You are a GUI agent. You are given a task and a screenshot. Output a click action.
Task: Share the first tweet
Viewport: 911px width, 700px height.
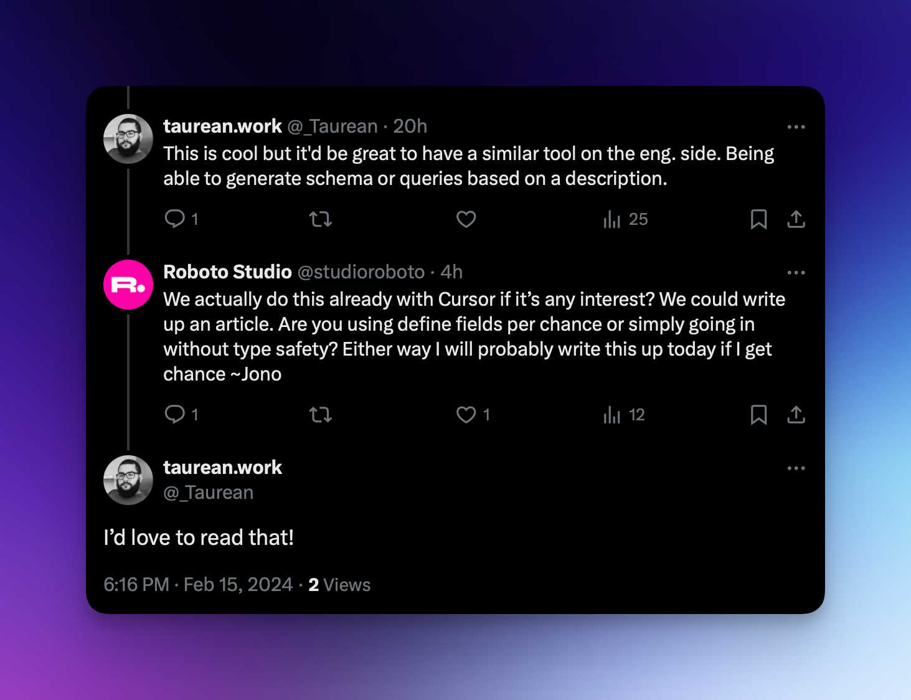tap(796, 219)
